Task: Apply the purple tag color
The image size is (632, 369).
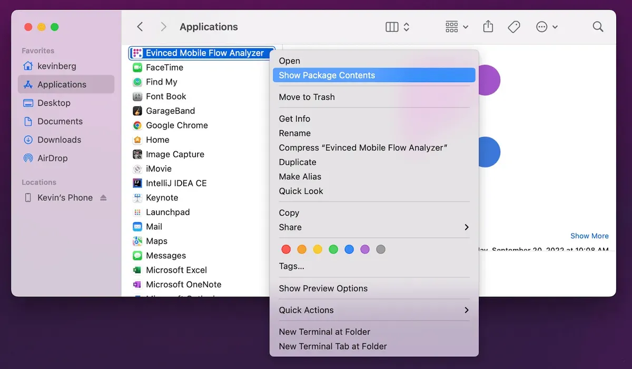Action: tap(365, 250)
